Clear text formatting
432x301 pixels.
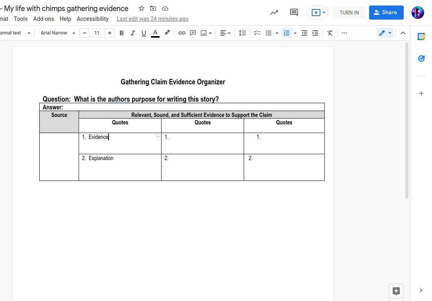point(330,33)
